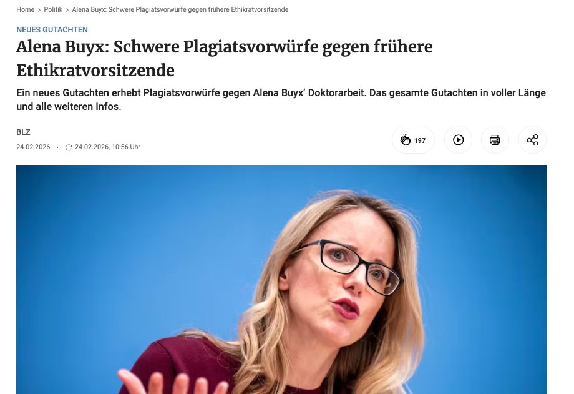Click the blue background area of the photo

pyautogui.click(x=128, y=239)
